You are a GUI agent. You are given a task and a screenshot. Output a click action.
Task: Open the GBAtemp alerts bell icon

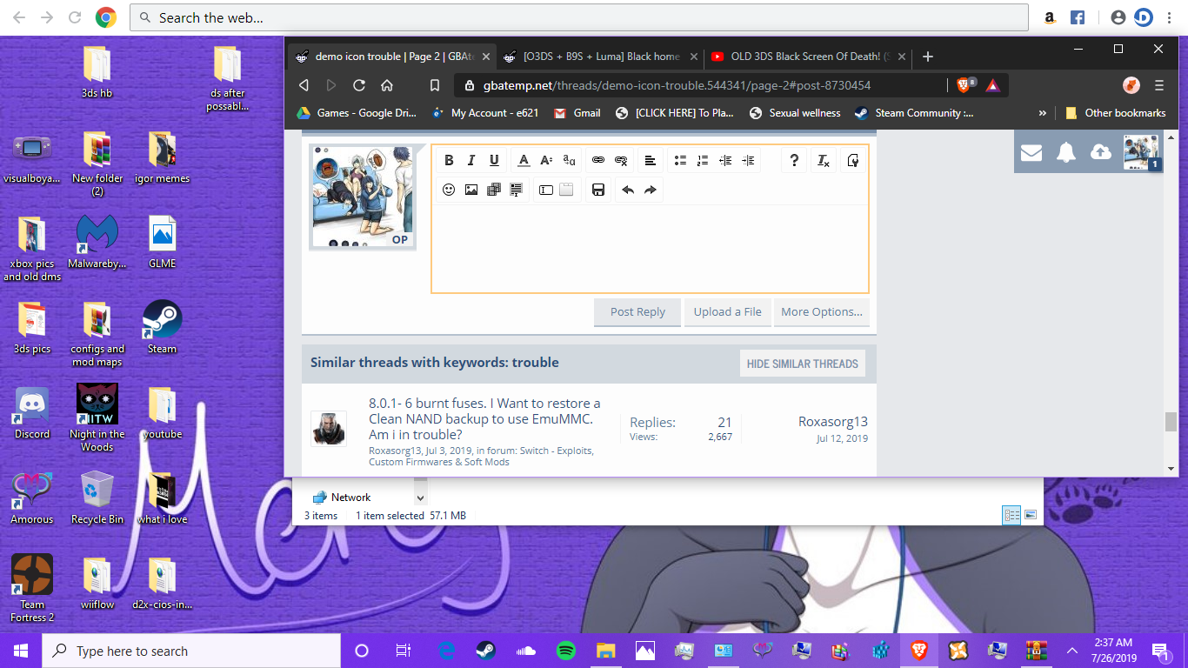coord(1066,152)
